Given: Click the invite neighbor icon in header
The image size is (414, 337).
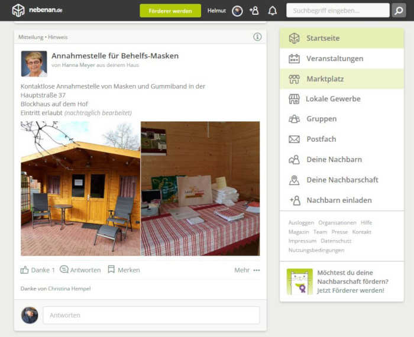Looking at the screenshot, I should pyautogui.click(x=254, y=11).
